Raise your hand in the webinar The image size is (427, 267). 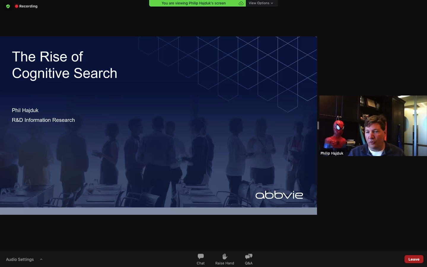click(x=224, y=259)
